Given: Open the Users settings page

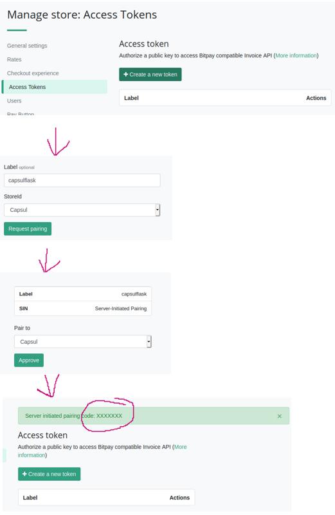Looking at the screenshot, I should (x=14, y=101).
